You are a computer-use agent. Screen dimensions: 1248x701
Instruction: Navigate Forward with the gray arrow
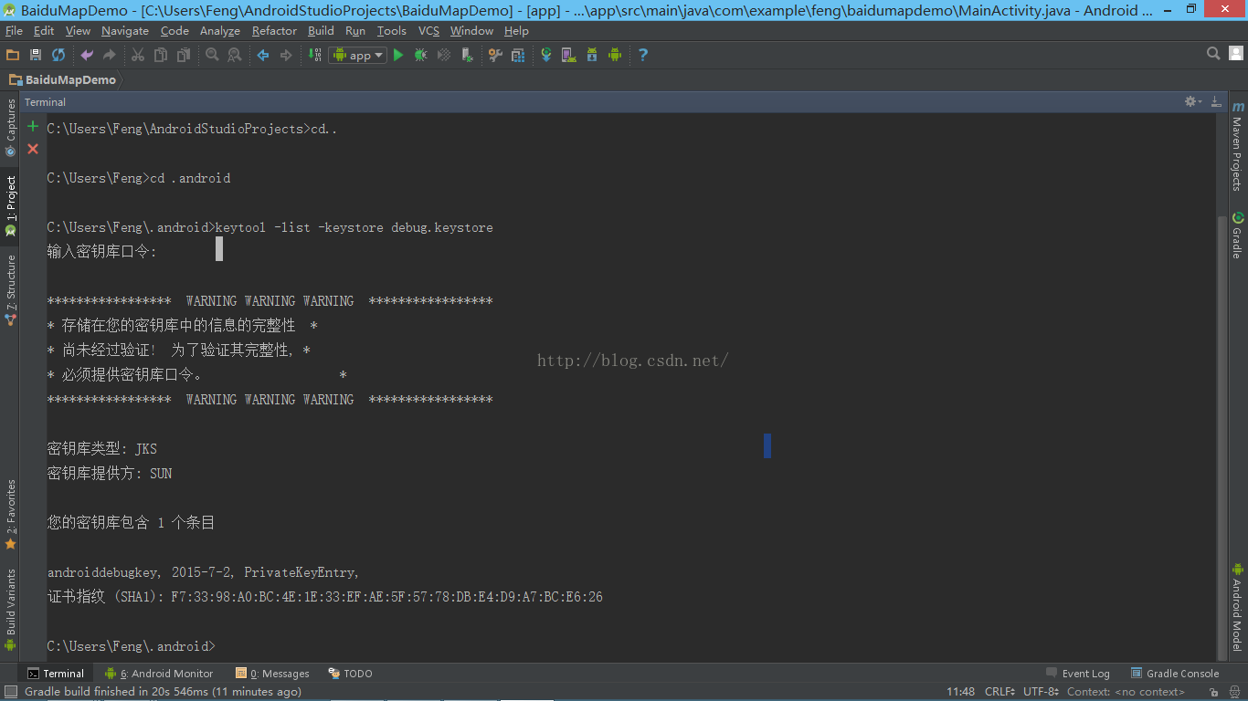[x=286, y=55]
